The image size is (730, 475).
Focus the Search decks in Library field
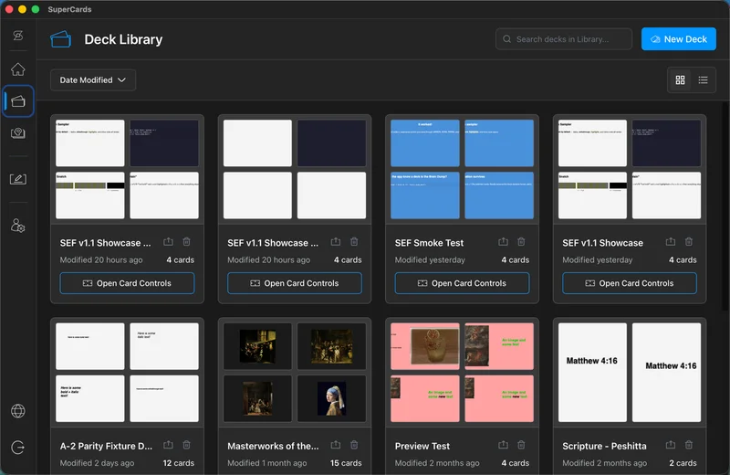point(564,39)
